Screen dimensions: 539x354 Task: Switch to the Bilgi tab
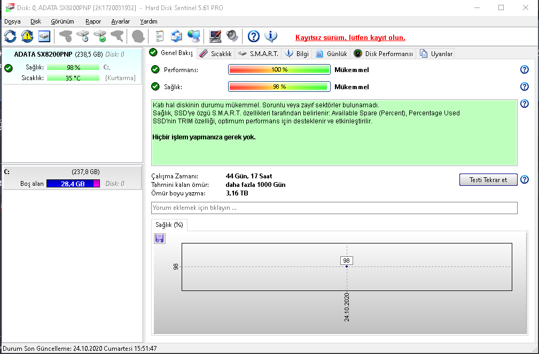[x=297, y=53]
